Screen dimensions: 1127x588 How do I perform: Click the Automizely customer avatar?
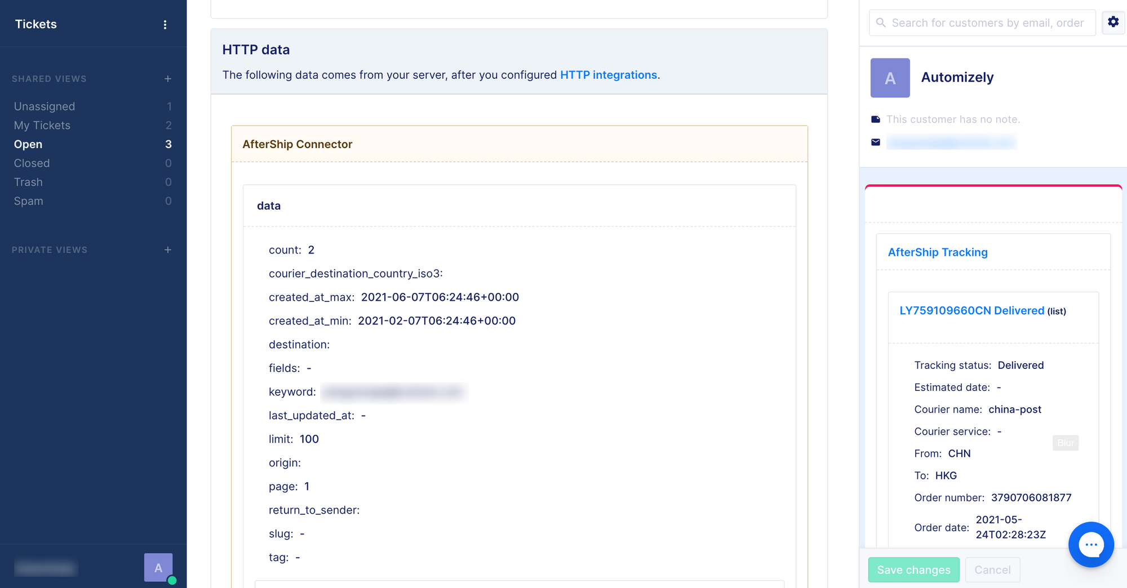coord(890,78)
